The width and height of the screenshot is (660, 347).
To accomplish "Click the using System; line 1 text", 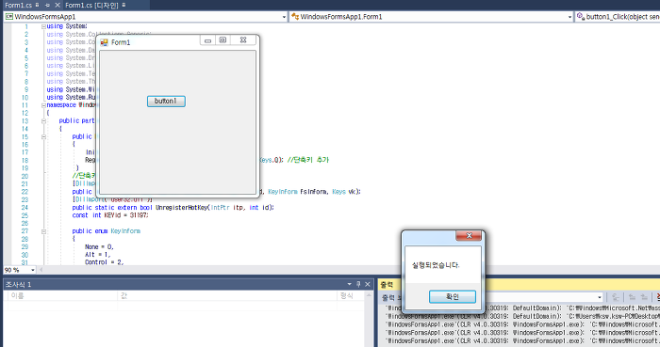I will (67, 26).
